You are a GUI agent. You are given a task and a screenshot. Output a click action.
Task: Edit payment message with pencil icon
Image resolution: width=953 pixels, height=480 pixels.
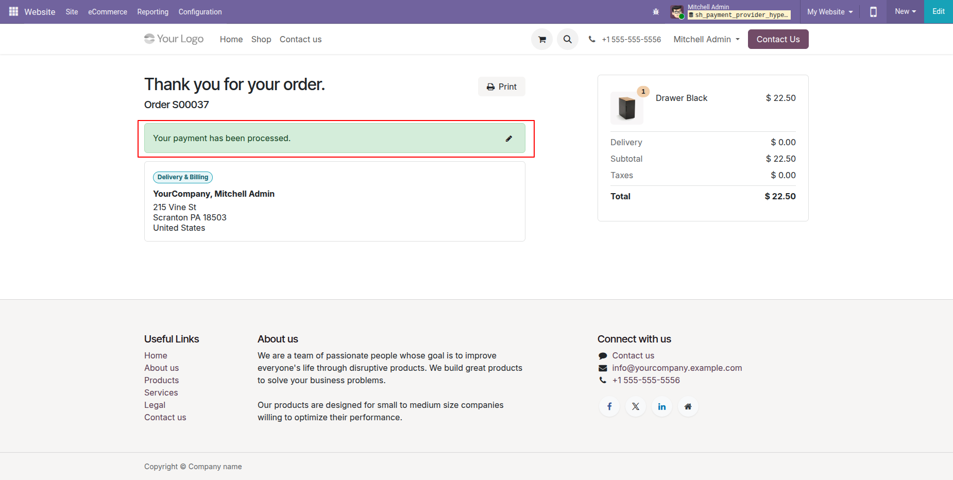click(509, 139)
